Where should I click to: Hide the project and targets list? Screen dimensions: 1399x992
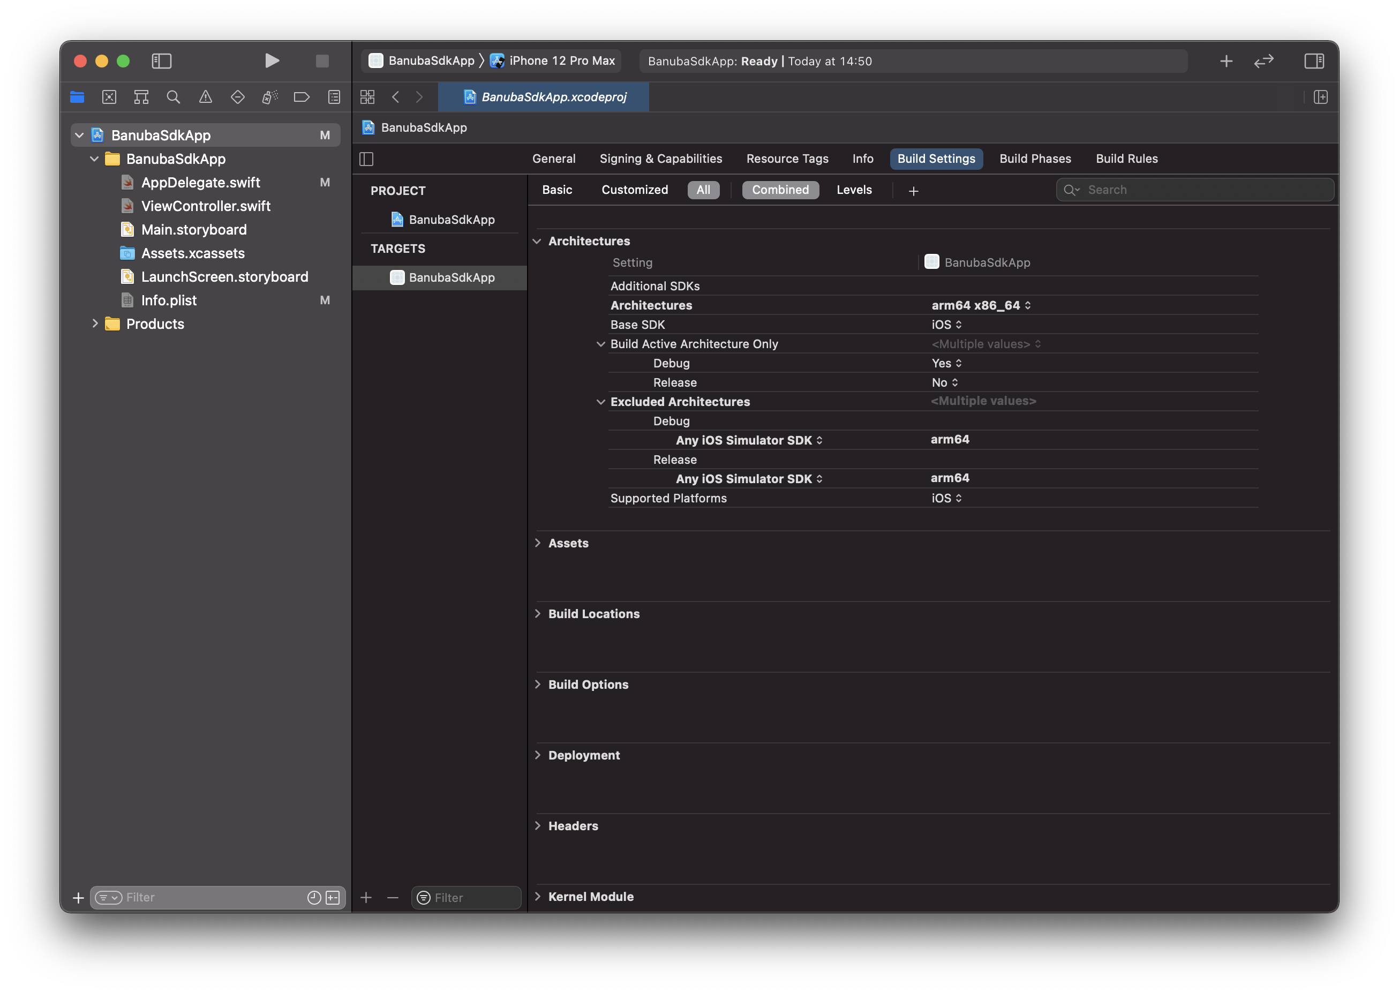tap(366, 159)
